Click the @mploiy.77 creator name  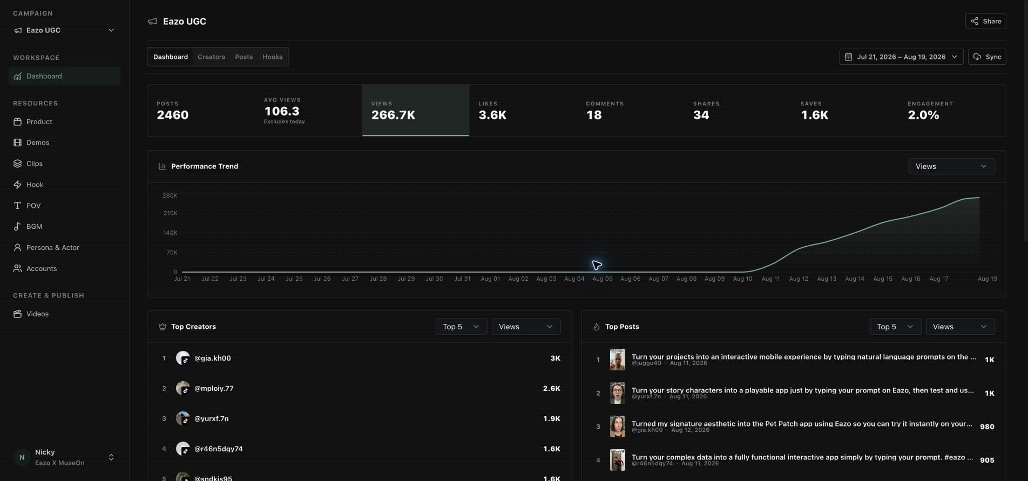point(214,388)
